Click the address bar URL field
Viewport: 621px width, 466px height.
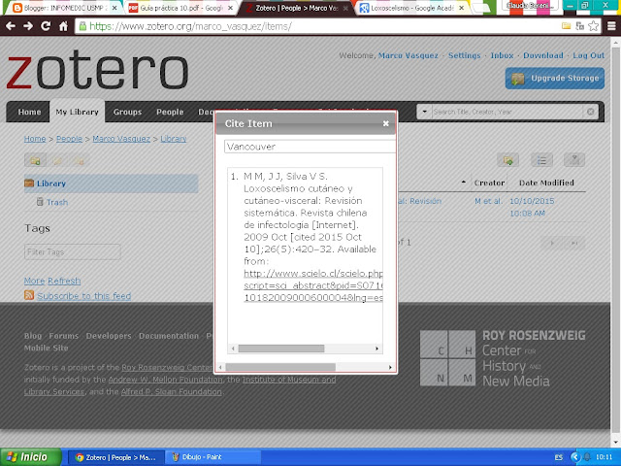tap(317, 26)
